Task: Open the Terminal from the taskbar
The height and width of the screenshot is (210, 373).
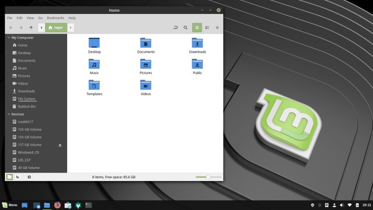Action: [x=89, y=205]
